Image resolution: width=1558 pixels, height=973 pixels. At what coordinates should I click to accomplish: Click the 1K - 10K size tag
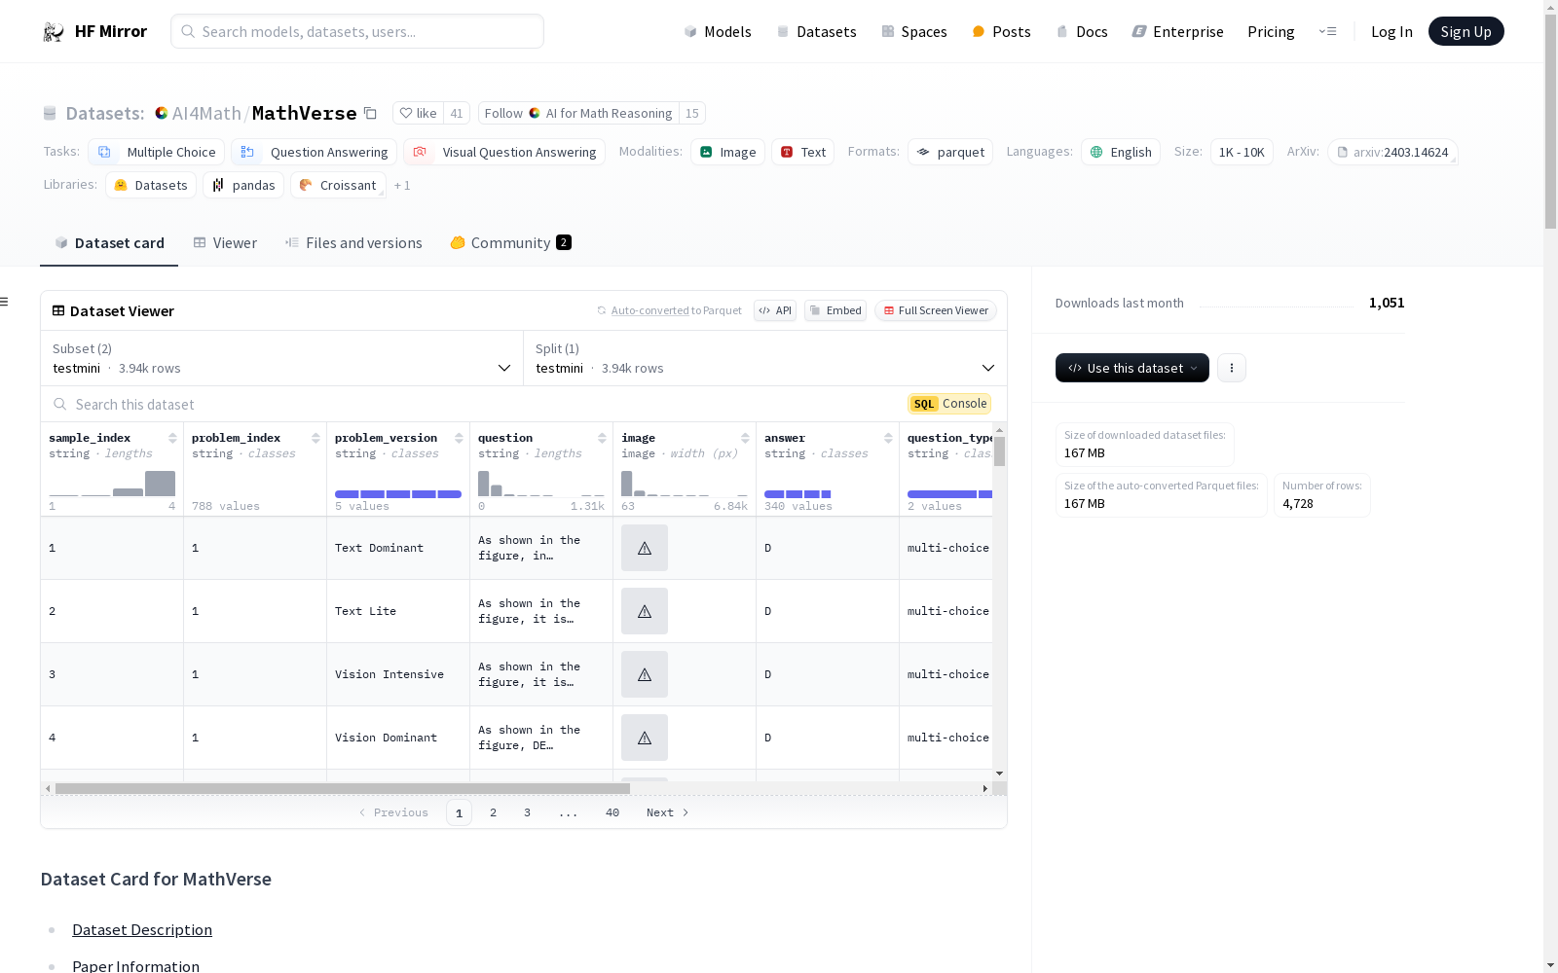tap(1242, 152)
